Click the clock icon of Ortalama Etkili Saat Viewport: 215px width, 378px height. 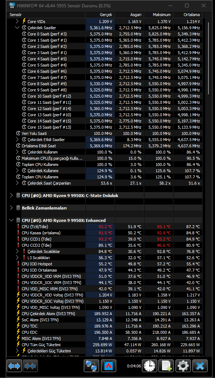pyautogui.click(x=18, y=146)
